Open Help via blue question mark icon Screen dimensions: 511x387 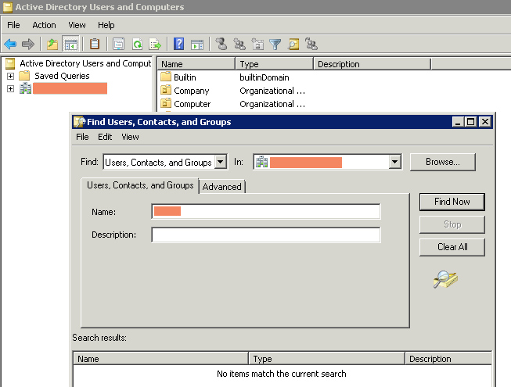[x=179, y=44]
